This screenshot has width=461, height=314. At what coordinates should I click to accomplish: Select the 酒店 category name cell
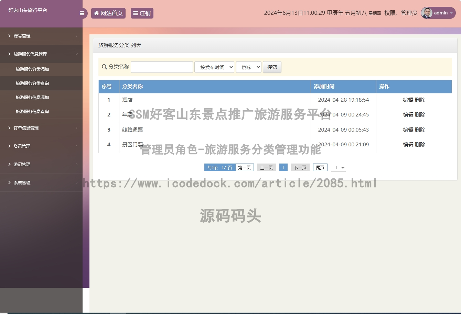pyautogui.click(x=215, y=100)
